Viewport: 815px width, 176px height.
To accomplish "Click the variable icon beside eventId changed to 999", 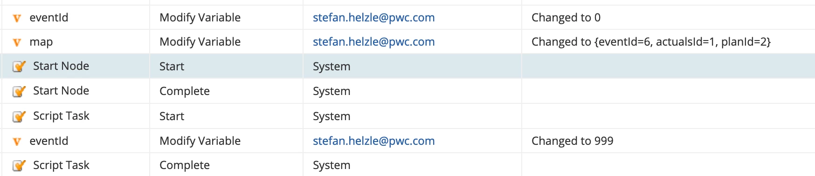I will (17, 142).
